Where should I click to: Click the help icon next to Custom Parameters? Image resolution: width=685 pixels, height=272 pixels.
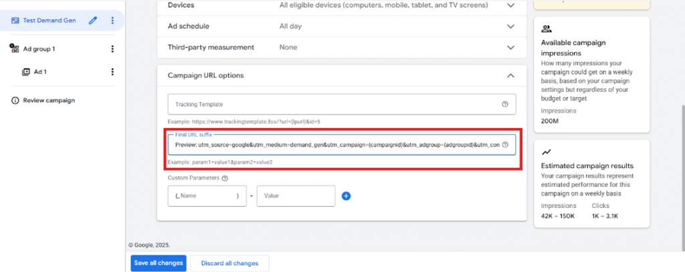[225, 178]
